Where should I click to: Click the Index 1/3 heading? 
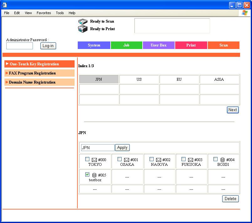[x=86, y=66]
